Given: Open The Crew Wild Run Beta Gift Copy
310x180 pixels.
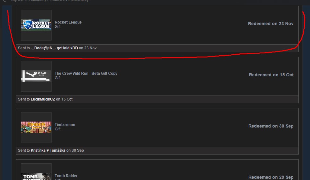Looking at the screenshot, I should (x=86, y=73).
